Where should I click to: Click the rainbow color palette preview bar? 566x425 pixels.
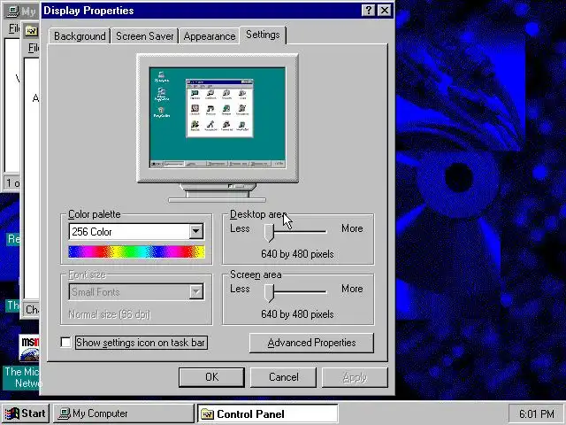click(x=136, y=251)
